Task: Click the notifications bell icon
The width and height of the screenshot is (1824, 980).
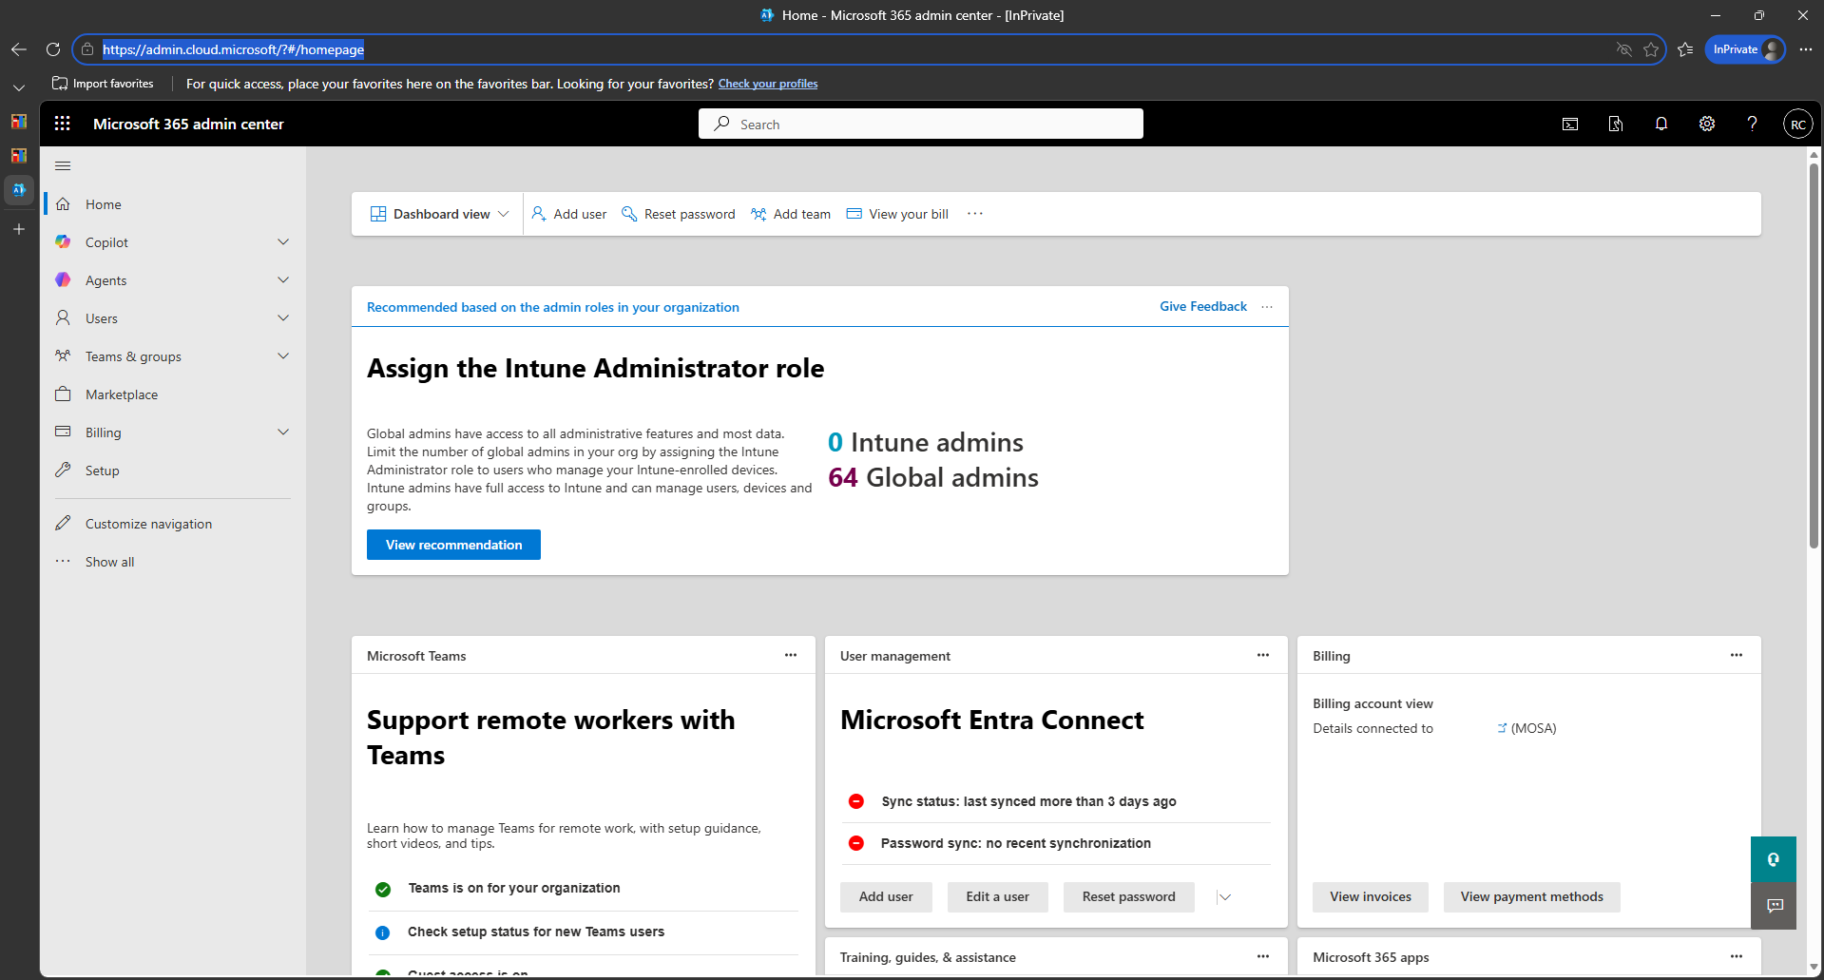Action: (1661, 125)
